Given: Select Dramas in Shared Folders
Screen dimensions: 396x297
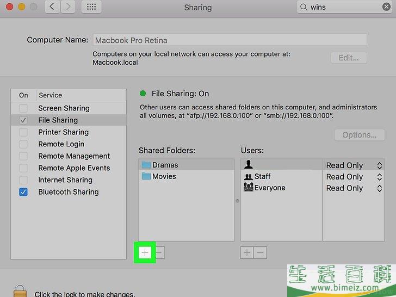Looking at the screenshot, I should coord(187,165).
